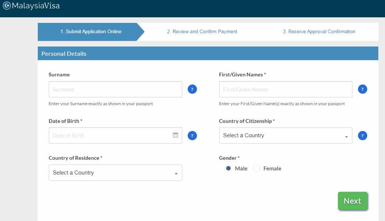
Task: Show help for Date of Birth
Action: (192, 136)
